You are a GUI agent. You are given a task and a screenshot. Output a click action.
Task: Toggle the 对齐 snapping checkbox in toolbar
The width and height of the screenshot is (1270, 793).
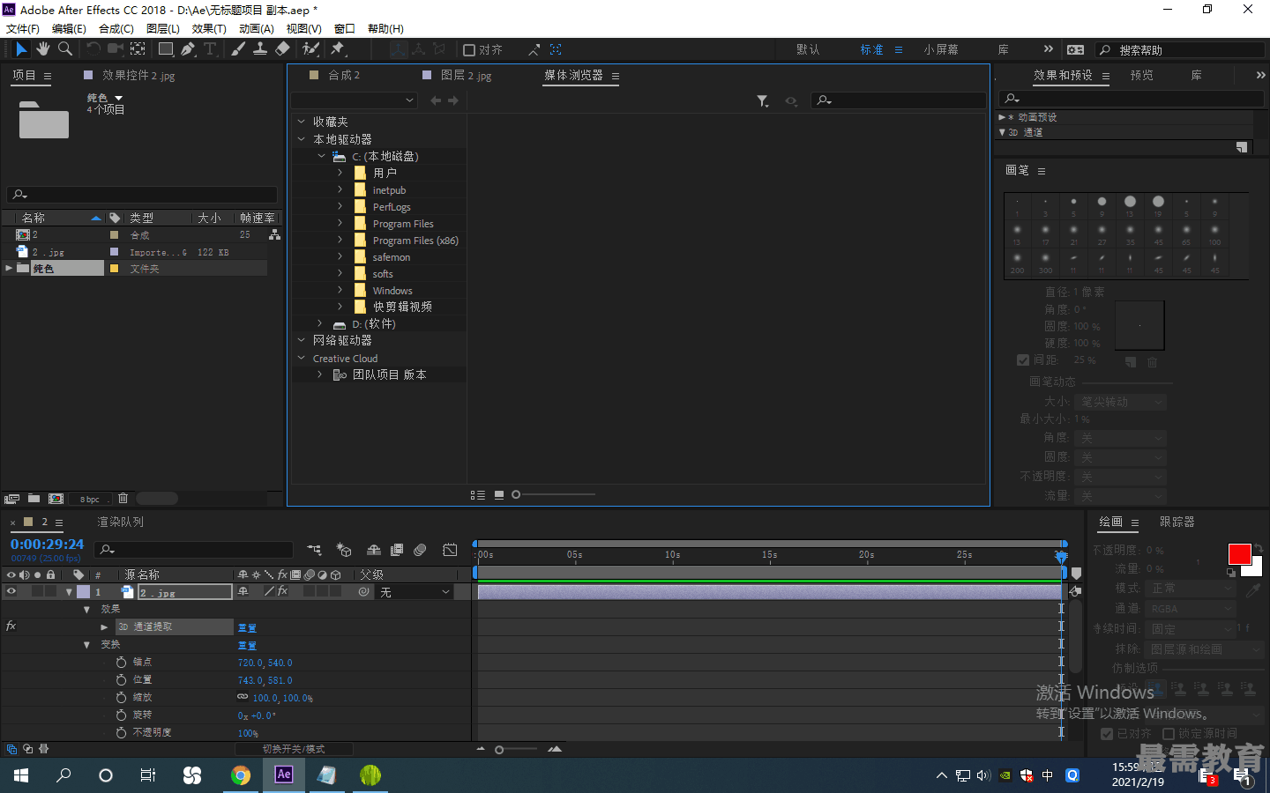469,50
